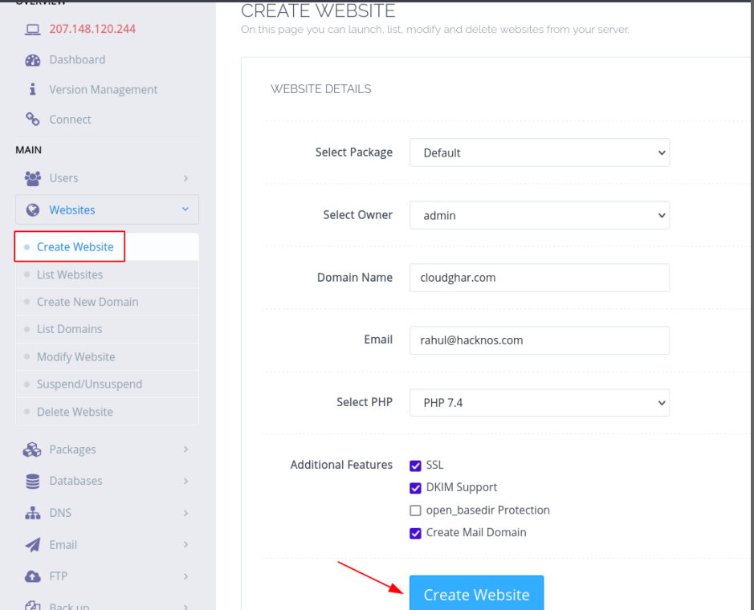
Task: Focus the Domain Name input field
Action: pyautogui.click(x=540, y=278)
